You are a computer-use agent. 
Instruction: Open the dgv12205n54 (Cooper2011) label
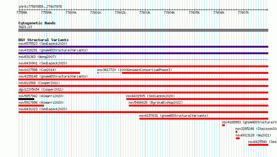coord(41,89)
